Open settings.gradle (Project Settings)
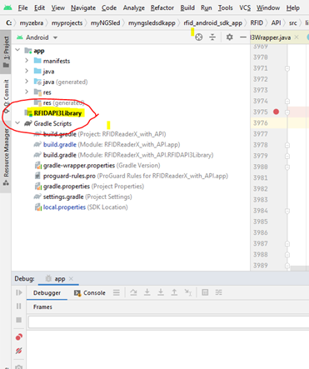This screenshot has height=369, width=309. (82, 197)
